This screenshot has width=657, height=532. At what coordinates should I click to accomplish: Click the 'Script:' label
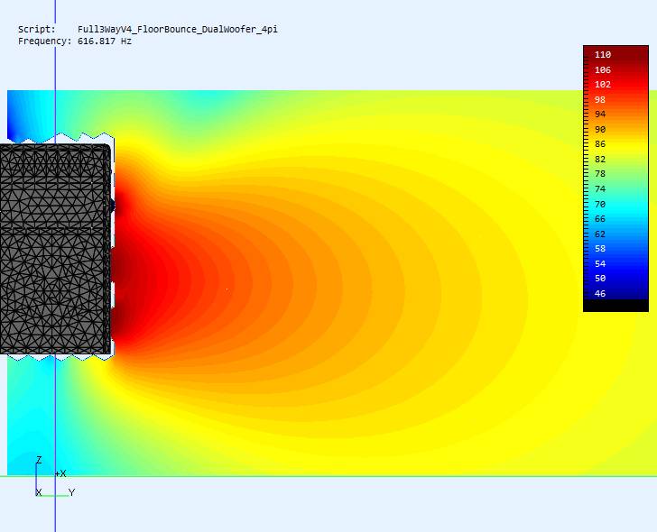[37, 29]
